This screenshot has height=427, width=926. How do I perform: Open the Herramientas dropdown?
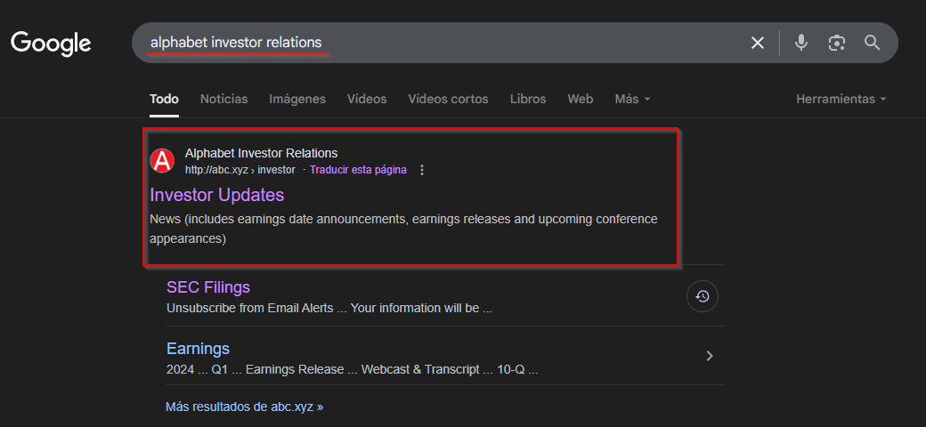(841, 99)
